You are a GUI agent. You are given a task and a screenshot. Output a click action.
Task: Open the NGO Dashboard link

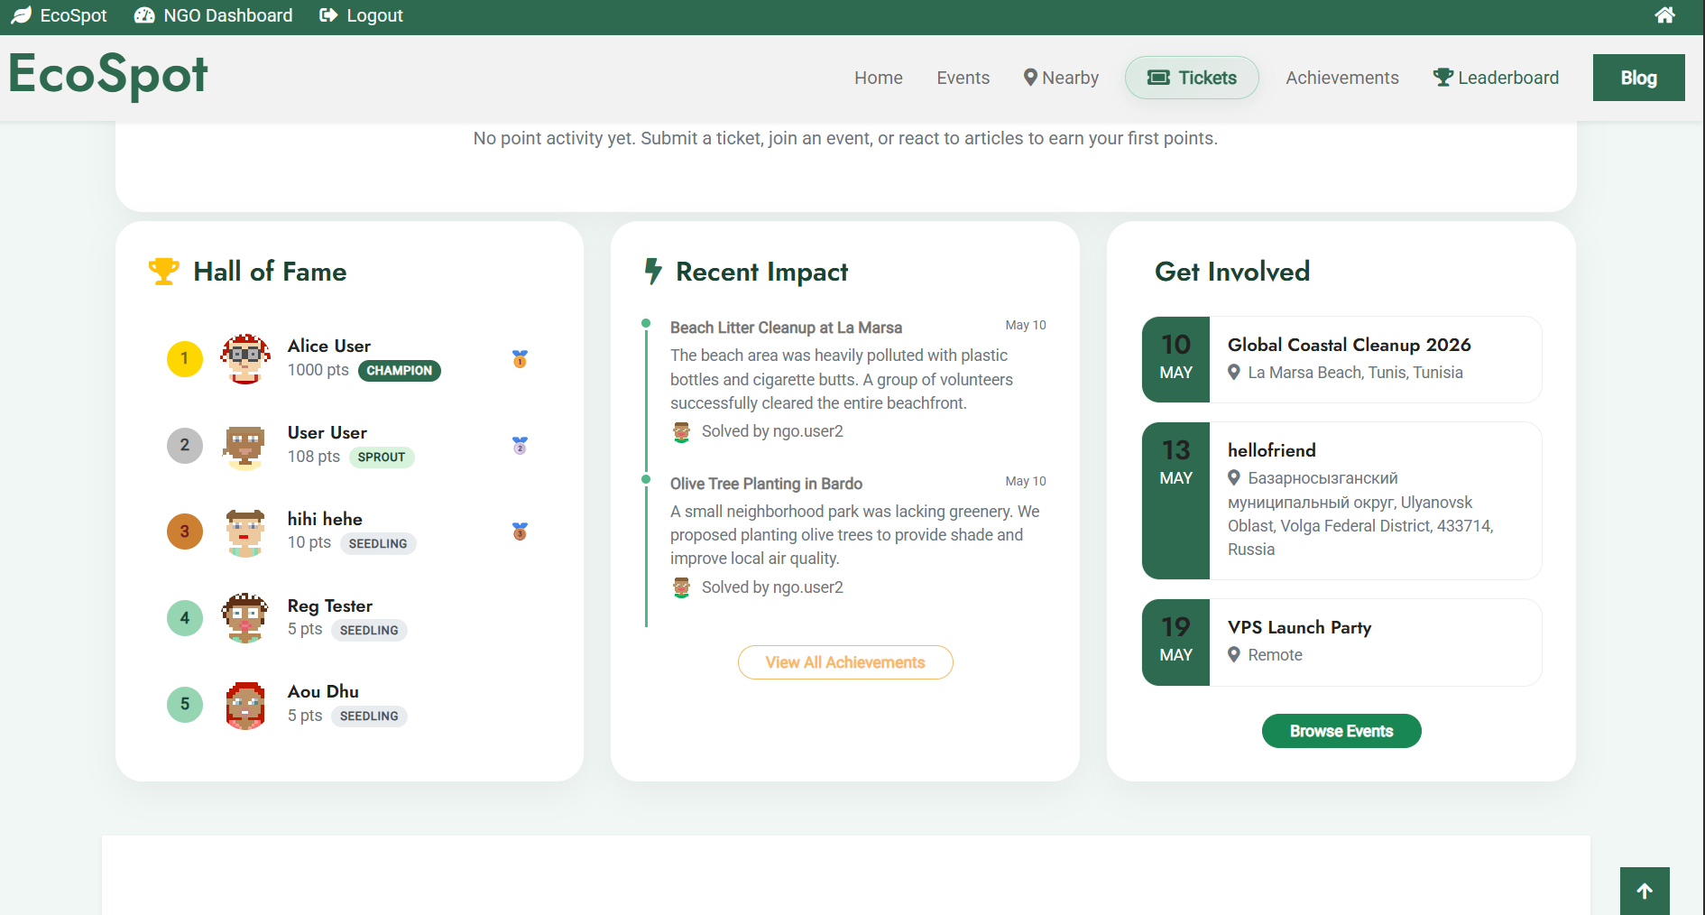click(213, 15)
